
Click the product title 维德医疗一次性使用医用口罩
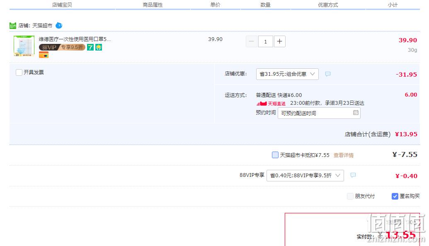click(x=75, y=39)
